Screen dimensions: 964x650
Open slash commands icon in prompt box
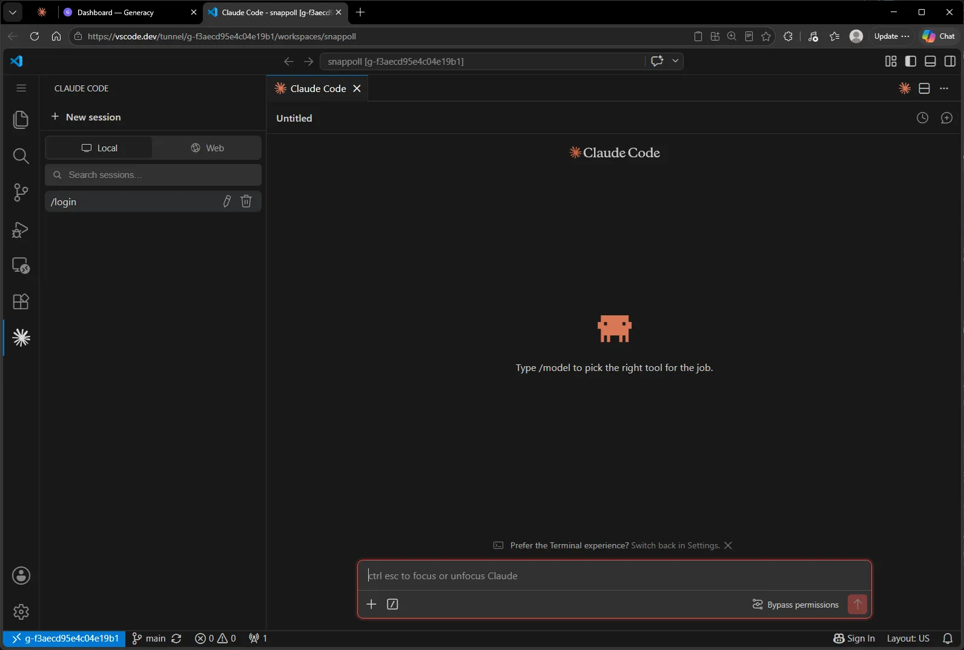(392, 604)
